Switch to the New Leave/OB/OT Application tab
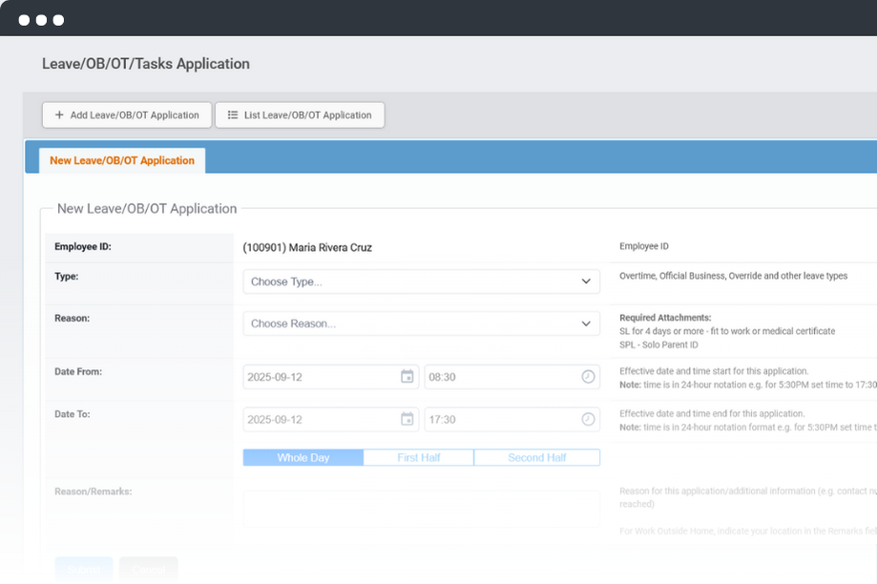The image size is (877, 584). coord(122,161)
